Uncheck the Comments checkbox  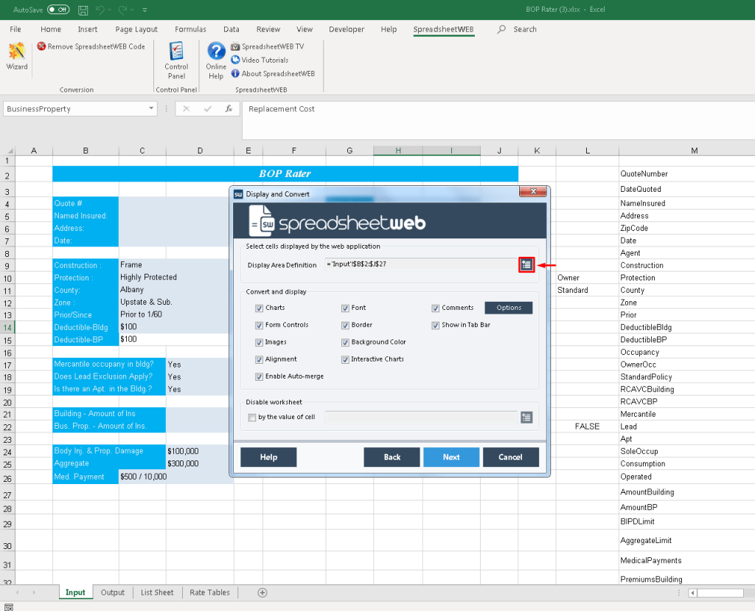(x=435, y=308)
